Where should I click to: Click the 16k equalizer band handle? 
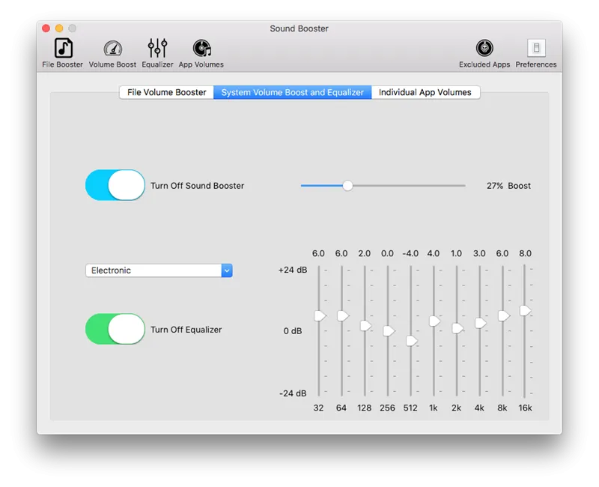525,310
